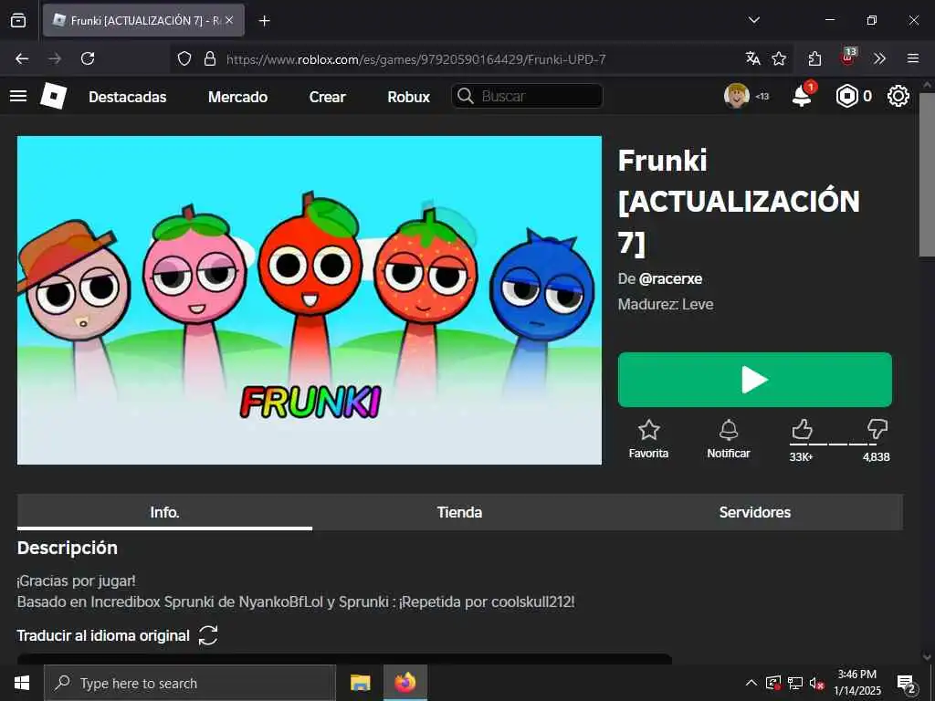Expand more tools overflow chevron
This screenshot has height=701, width=935.
pyautogui.click(x=879, y=58)
